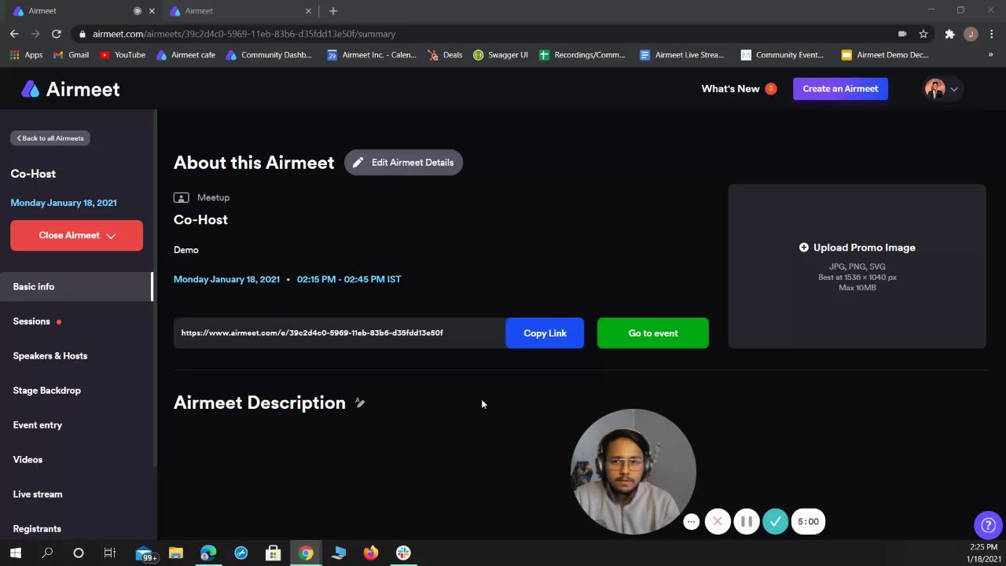This screenshot has width=1006, height=566.
Task: Open Firefox from the taskbar
Action: (370, 553)
